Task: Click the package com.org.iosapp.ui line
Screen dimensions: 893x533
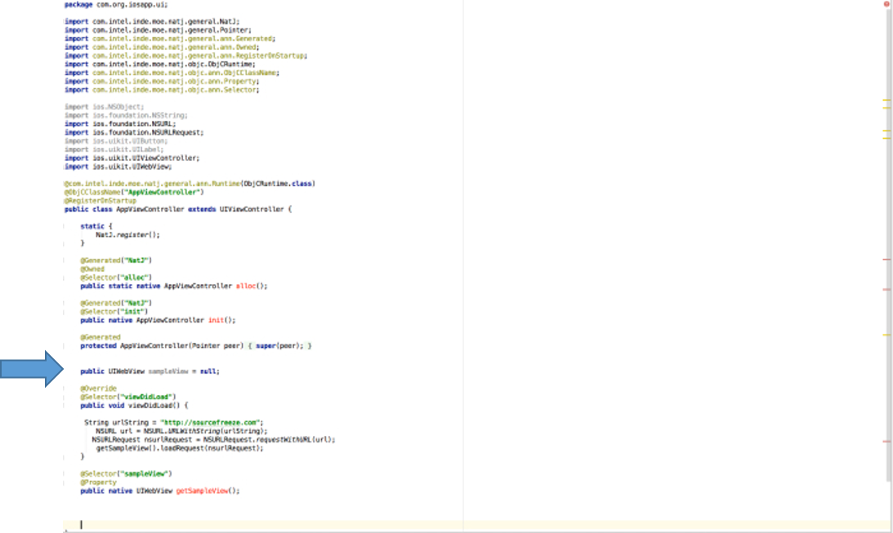Action: click(x=116, y=5)
